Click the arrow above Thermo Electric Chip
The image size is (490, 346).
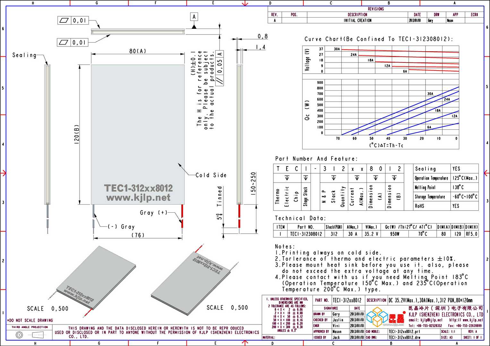(287, 177)
